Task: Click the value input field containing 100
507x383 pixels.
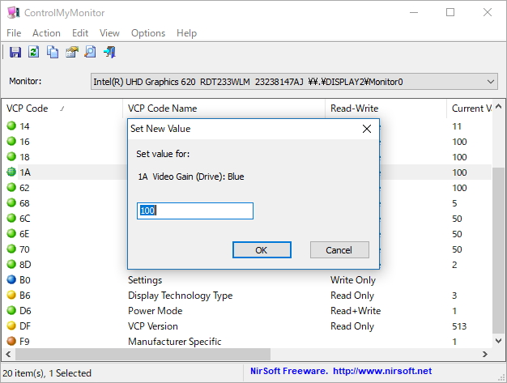Action: 195,211
